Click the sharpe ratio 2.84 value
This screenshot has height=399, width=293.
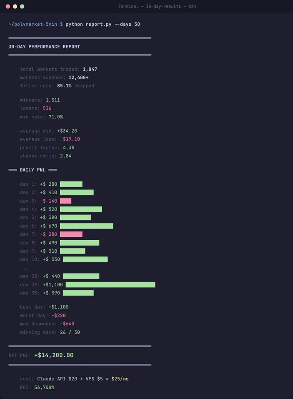[x=66, y=156]
